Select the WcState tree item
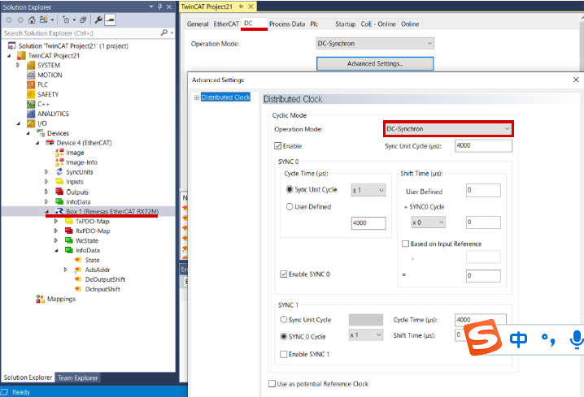 [x=87, y=240]
